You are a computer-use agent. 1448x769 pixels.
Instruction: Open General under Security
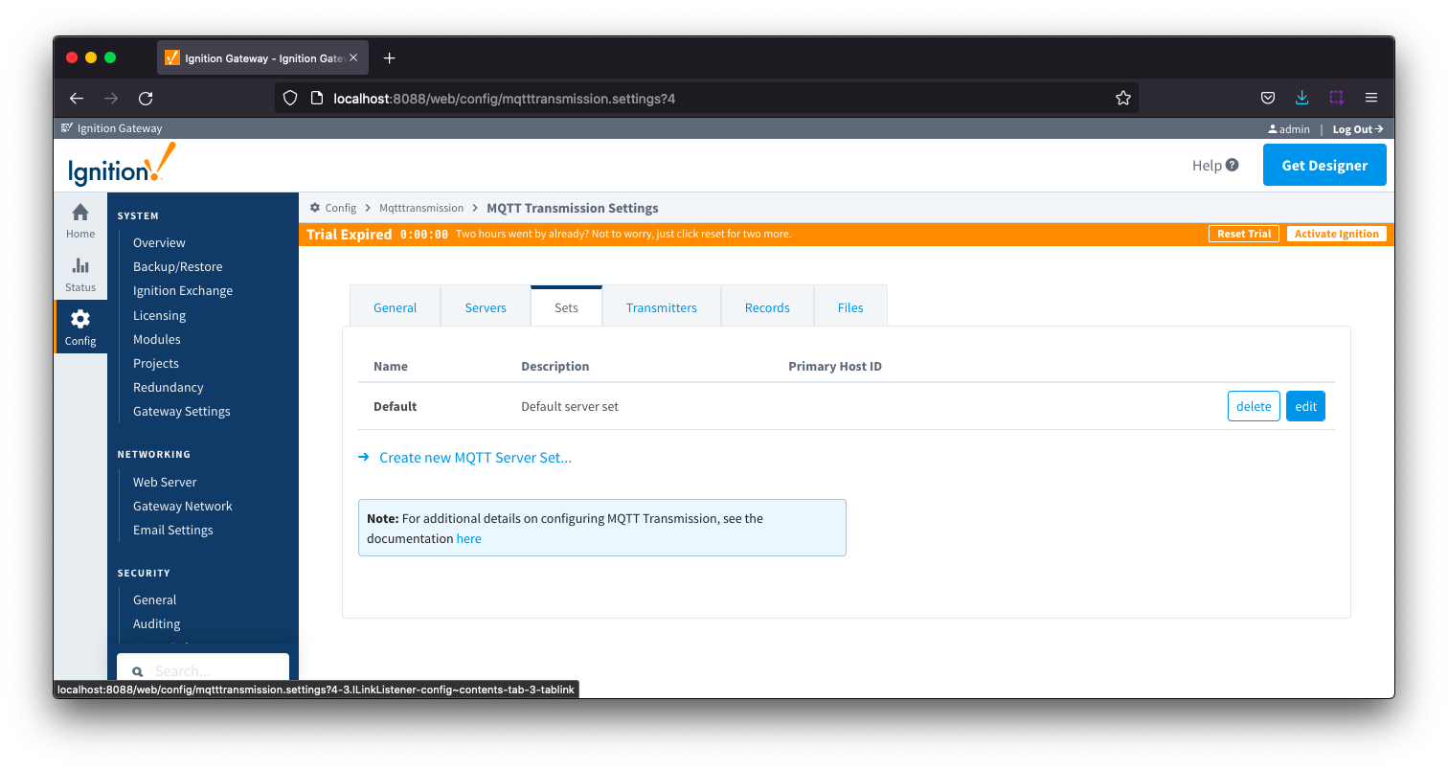click(x=155, y=599)
